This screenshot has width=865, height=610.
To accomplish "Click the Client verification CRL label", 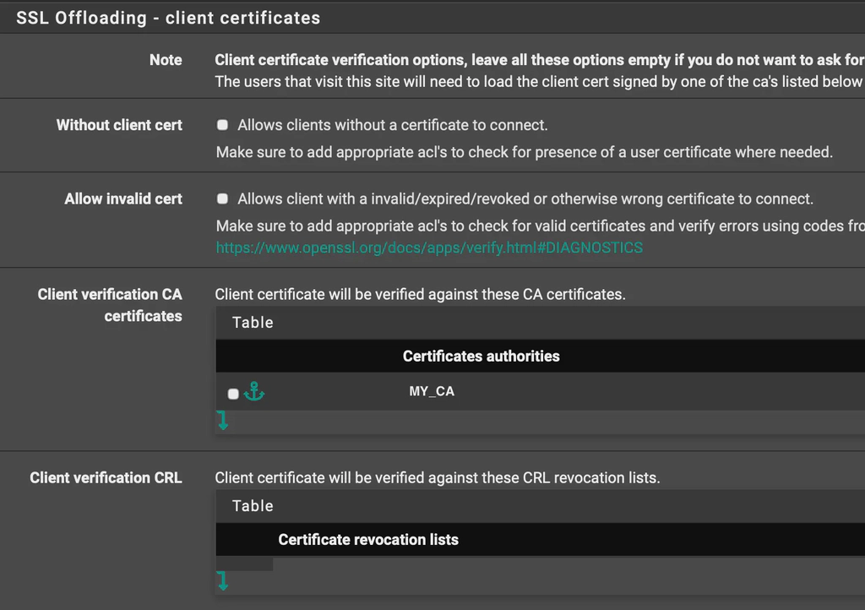I will coord(106,477).
